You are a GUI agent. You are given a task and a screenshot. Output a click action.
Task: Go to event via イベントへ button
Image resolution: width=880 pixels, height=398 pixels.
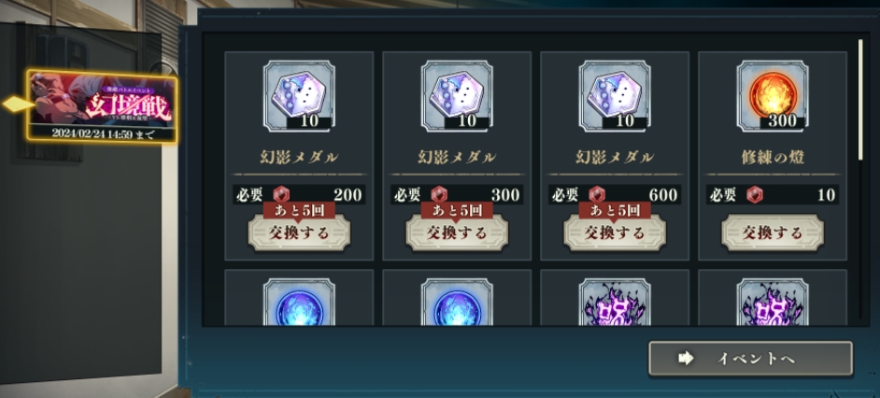[750, 358]
